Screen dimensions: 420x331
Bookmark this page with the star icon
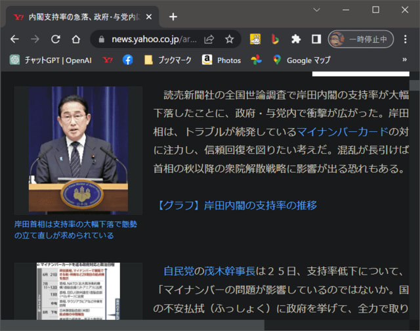[229, 39]
